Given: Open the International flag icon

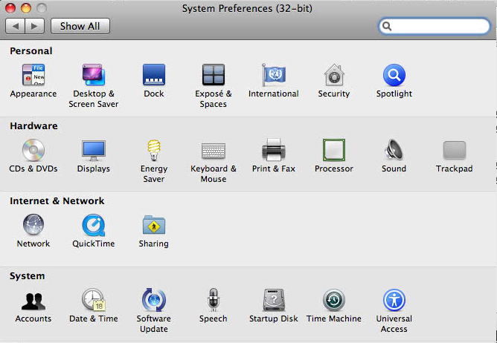Looking at the screenshot, I should pyautogui.click(x=274, y=75).
